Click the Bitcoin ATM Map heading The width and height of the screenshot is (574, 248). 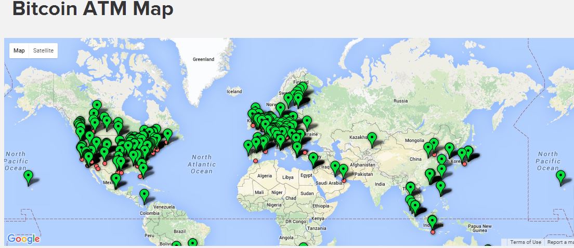pos(93,8)
